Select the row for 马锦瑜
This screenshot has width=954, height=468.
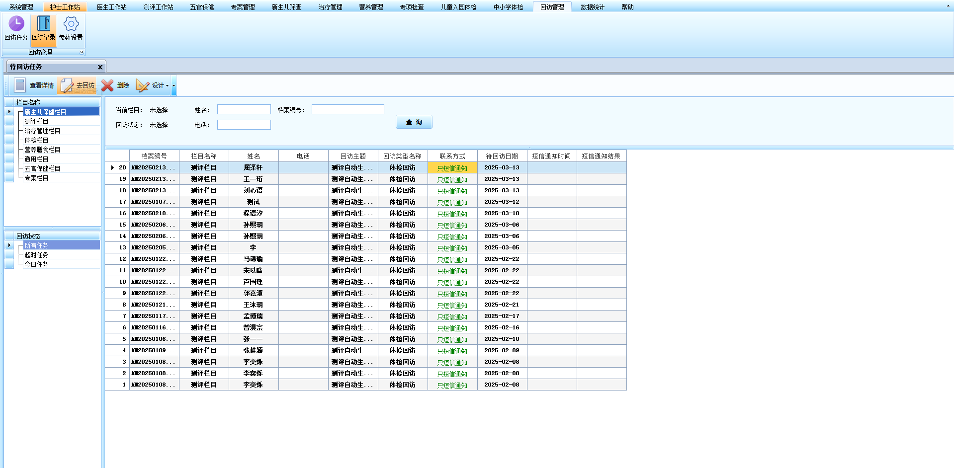point(366,259)
